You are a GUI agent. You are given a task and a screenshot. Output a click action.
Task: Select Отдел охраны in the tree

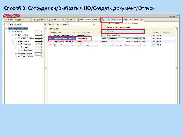[27, 56]
